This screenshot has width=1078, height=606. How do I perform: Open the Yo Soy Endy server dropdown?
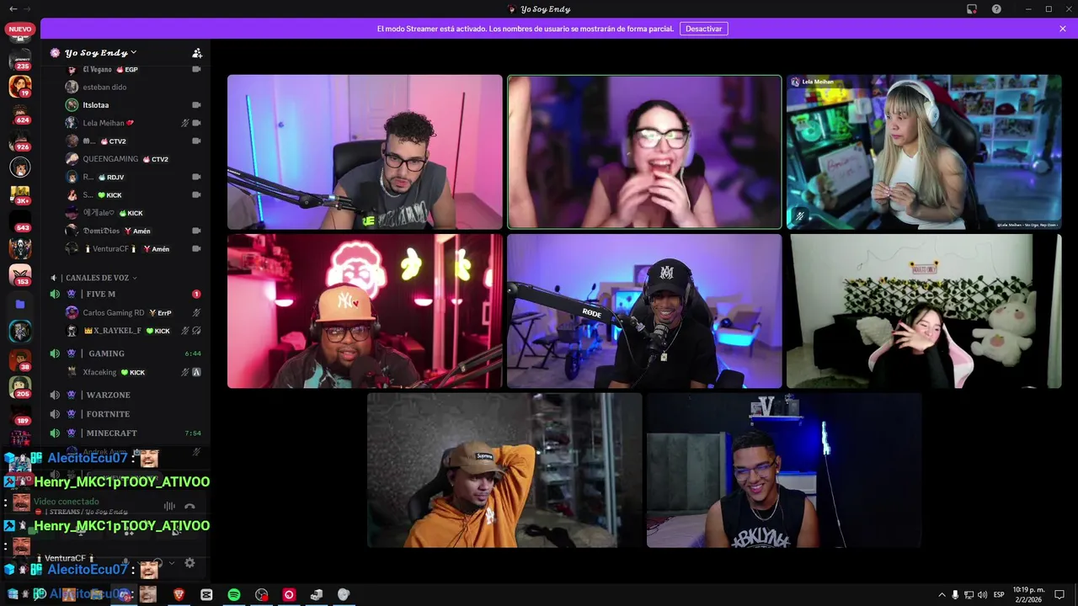click(100, 52)
